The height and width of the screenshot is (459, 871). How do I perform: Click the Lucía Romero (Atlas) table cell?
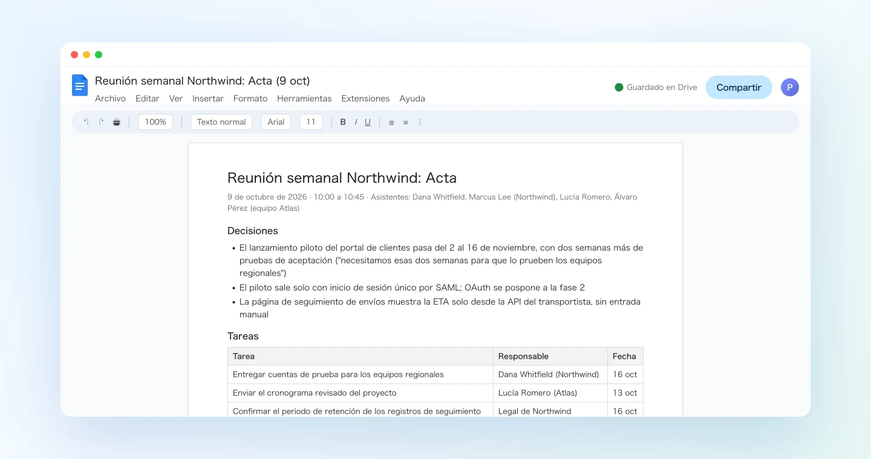550,393
